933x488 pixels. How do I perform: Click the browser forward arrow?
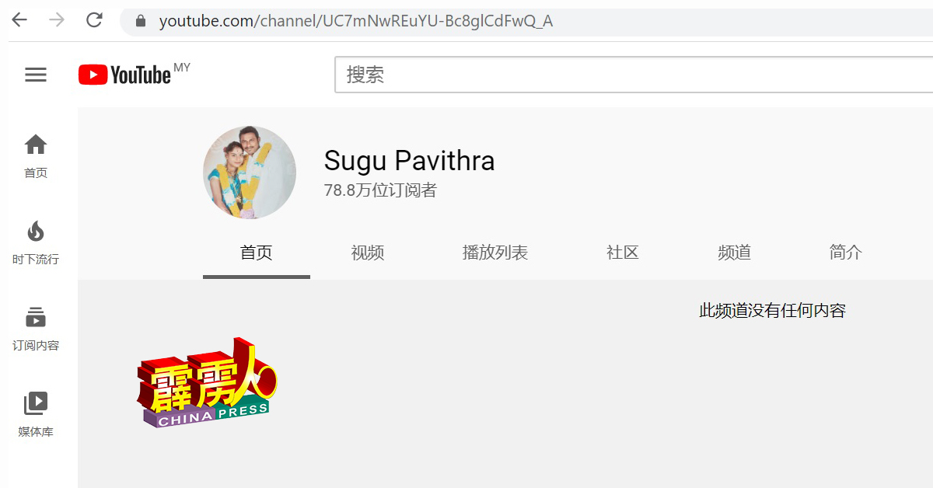click(x=57, y=20)
